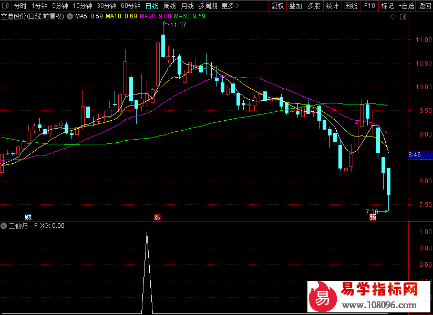Click the MA20: 9.00 label

pyautogui.click(x=156, y=16)
